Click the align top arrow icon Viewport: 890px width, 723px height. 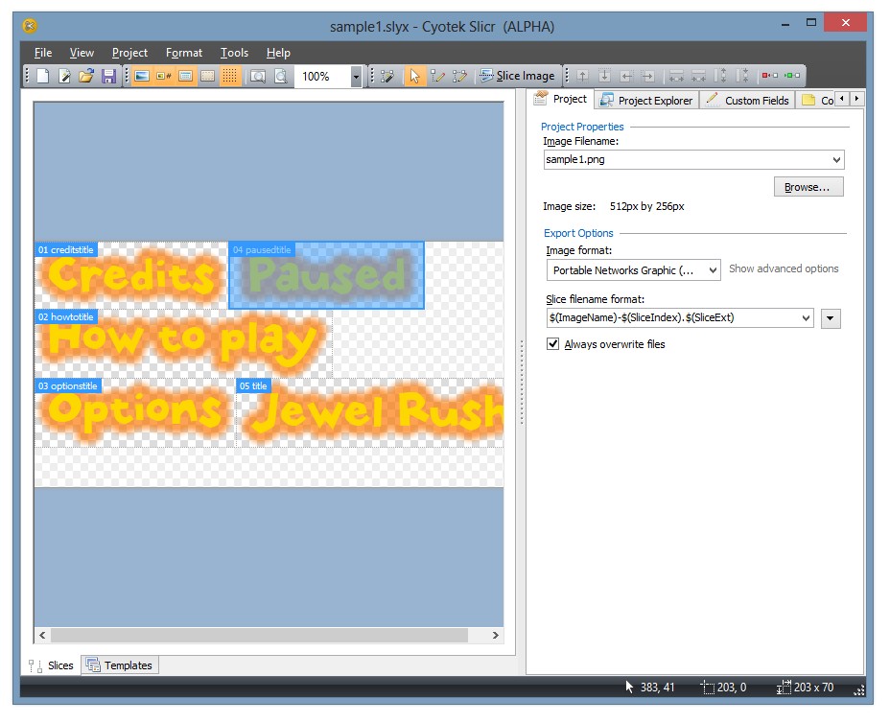[583, 76]
